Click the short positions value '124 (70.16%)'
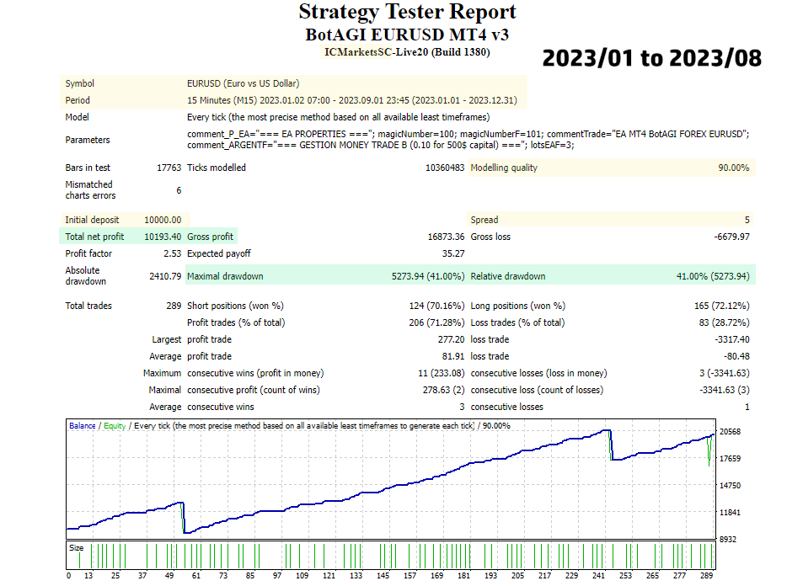The image size is (803, 586). coord(436,306)
